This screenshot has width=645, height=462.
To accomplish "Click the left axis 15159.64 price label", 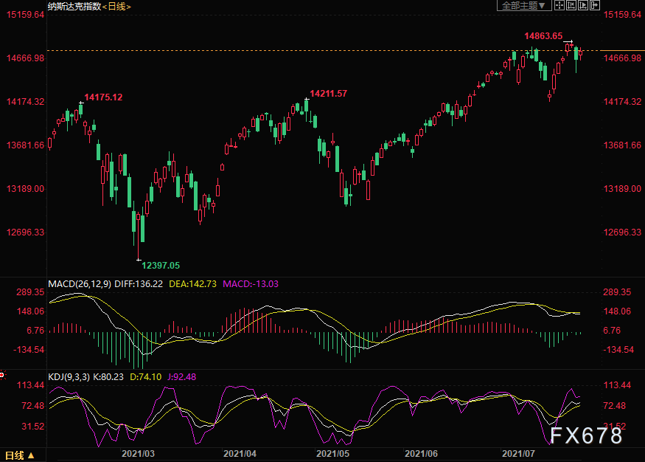I will click(25, 15).
